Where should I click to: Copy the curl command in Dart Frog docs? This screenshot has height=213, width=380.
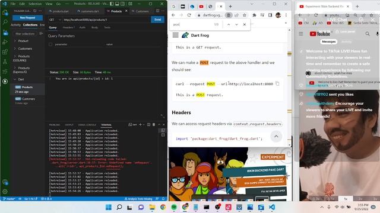click(x=277, y=84)
